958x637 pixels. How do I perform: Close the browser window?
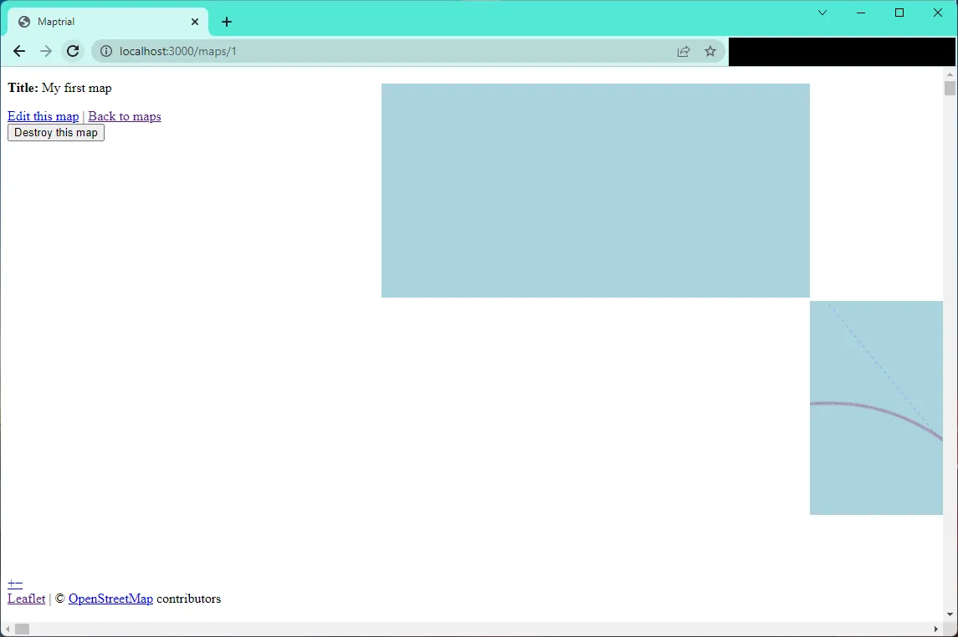938,13
